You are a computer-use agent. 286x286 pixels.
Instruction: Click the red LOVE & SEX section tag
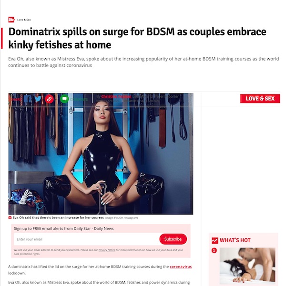click(260, 99)
